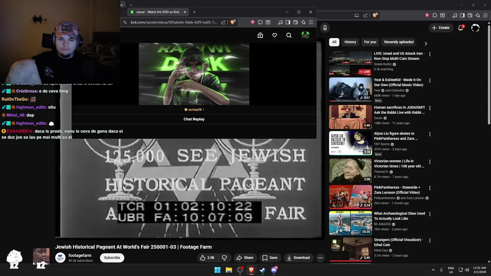
Task: Open taskbar volume speaker control
Action: [x=467, y=270]
